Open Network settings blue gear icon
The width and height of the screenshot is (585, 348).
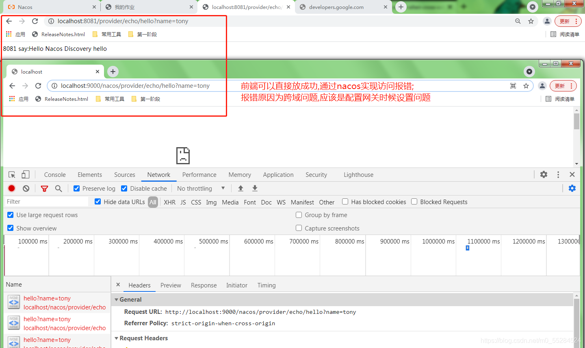[572, 188]
